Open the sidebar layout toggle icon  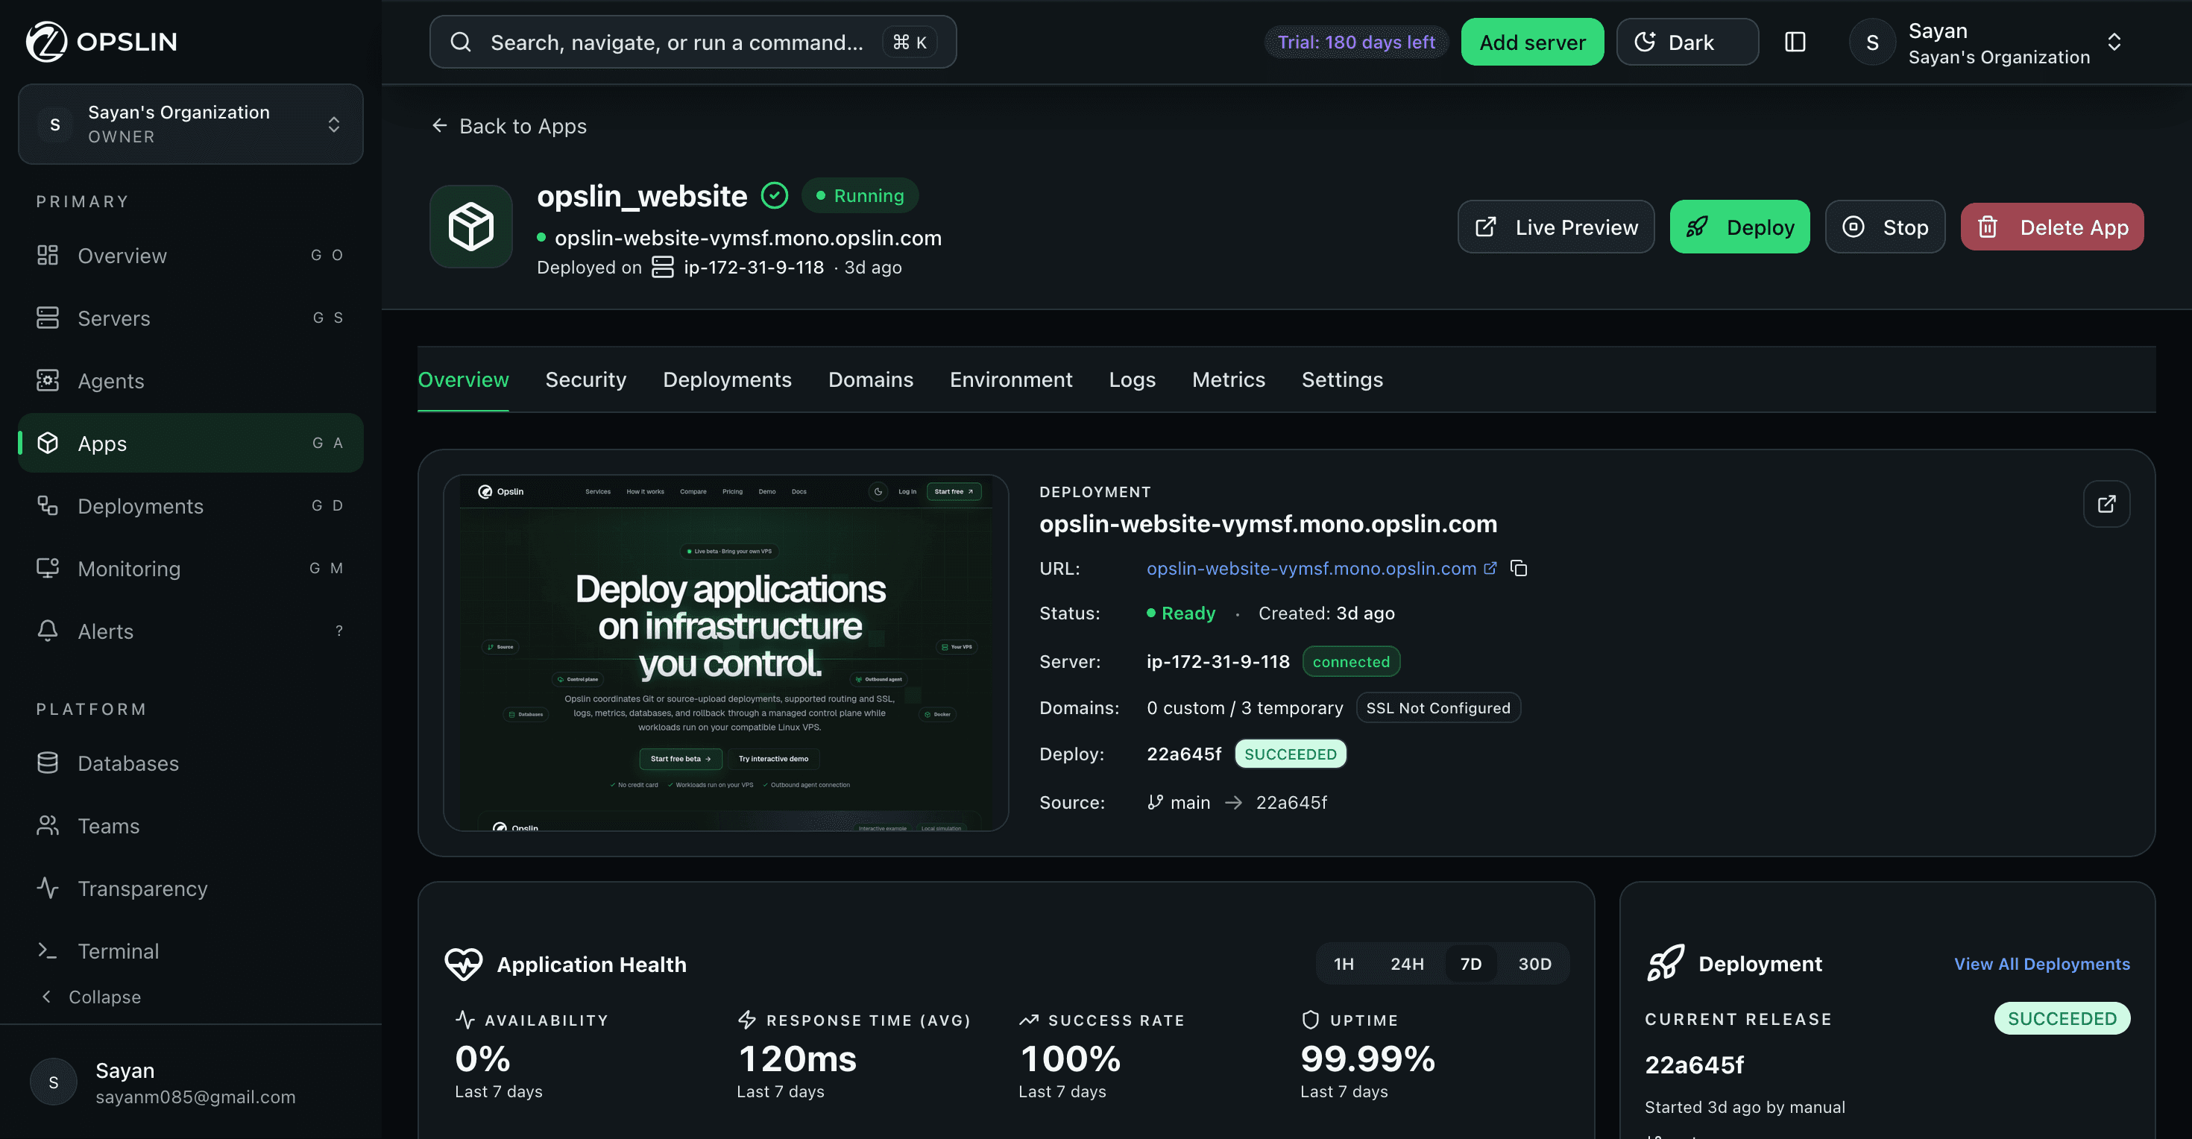pos(1795,42)
